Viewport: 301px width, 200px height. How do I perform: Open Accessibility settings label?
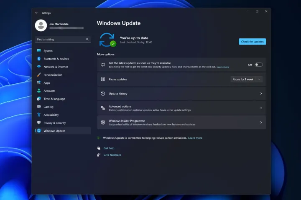(x=51, y=115)
